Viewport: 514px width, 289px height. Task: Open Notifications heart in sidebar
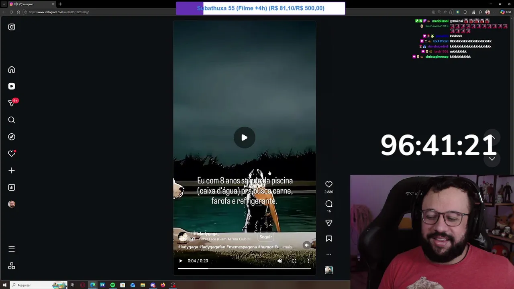tap(12, 154)
